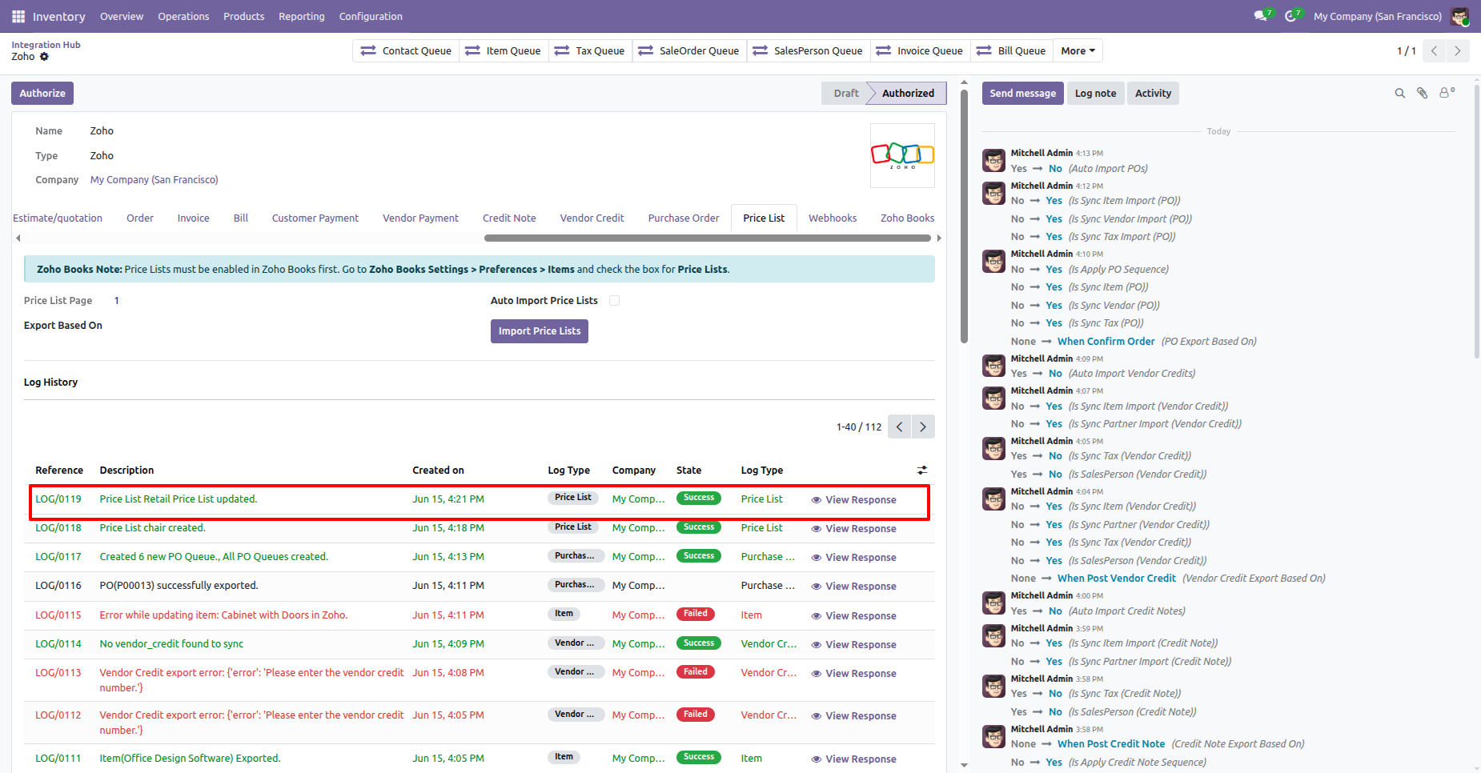
Task: Click the Import Price Lists button
Action: 540,331
